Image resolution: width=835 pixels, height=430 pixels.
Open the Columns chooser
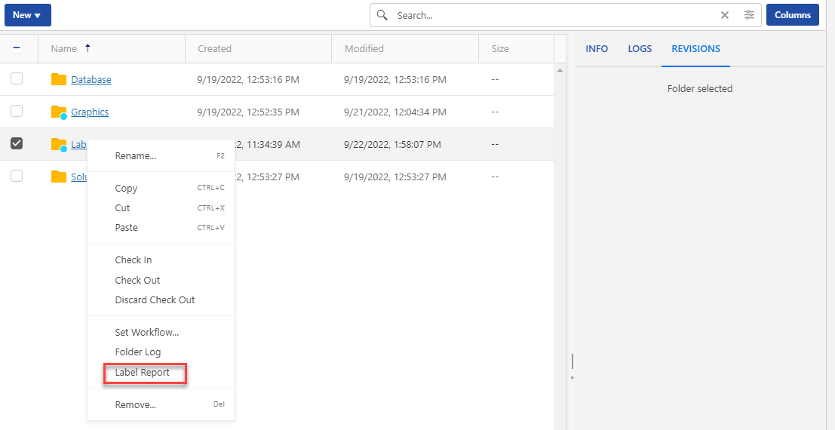tap(792, 15)
